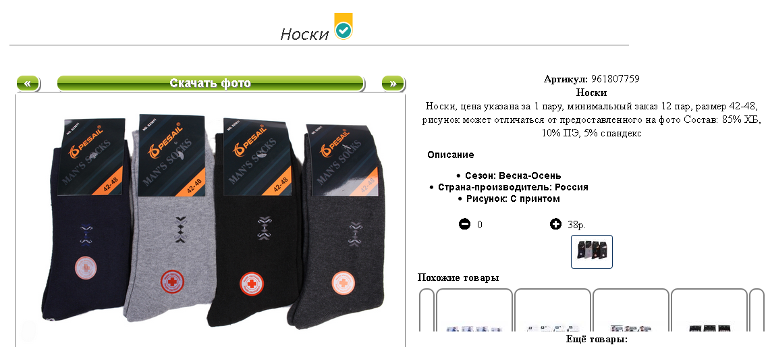768x347 pixels.
Task: Open the main socks product photo
Action: (x=210, y=221)
